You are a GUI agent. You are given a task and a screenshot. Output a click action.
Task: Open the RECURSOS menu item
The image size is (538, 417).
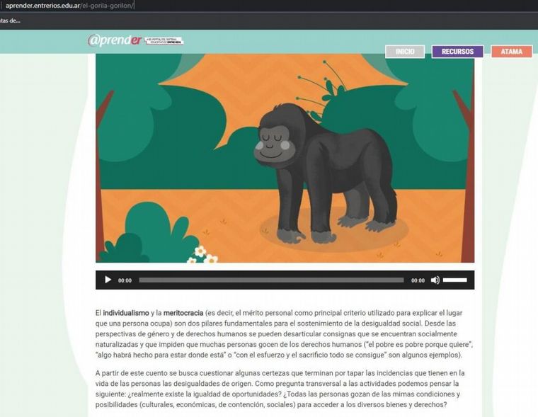coord(457,52)
